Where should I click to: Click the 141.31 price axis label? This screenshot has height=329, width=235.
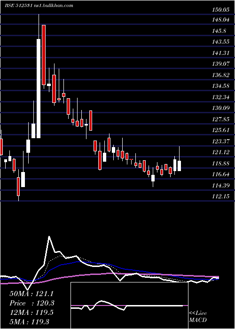220,53
